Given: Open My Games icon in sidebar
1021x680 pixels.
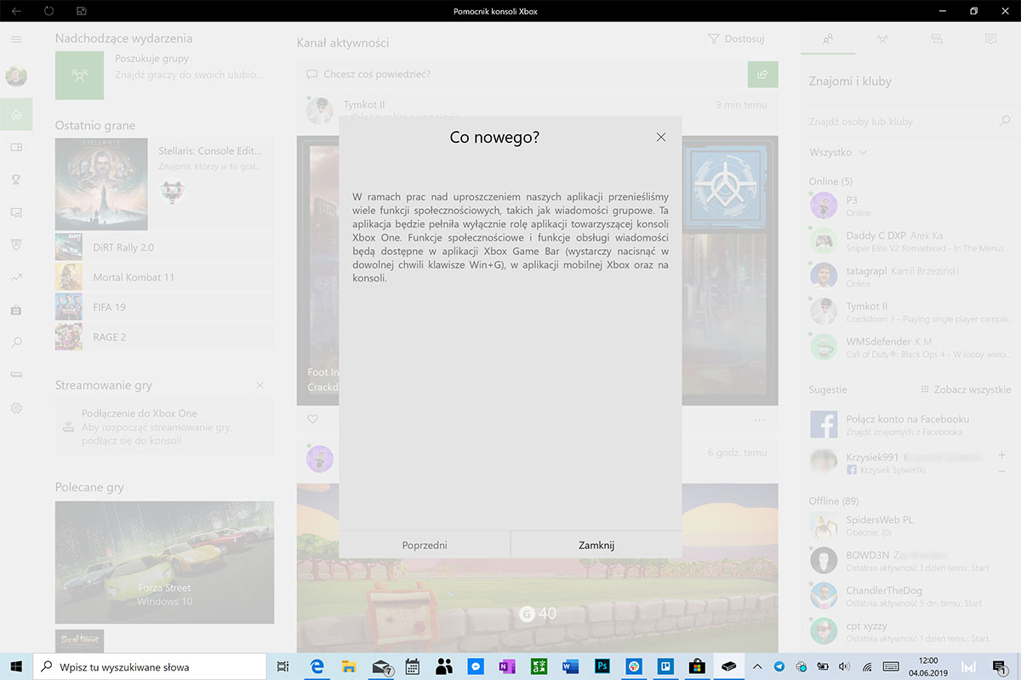Looking at the screenshot, I should [x=16, y=147].
